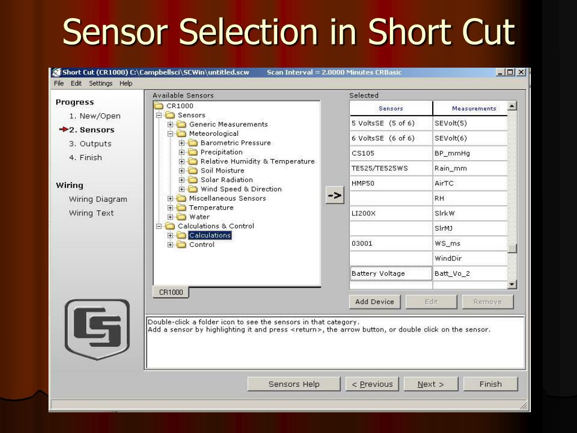Expand the Water node
Screen dimensions: 577x433
pyautogui.click(x=170, y=217)
